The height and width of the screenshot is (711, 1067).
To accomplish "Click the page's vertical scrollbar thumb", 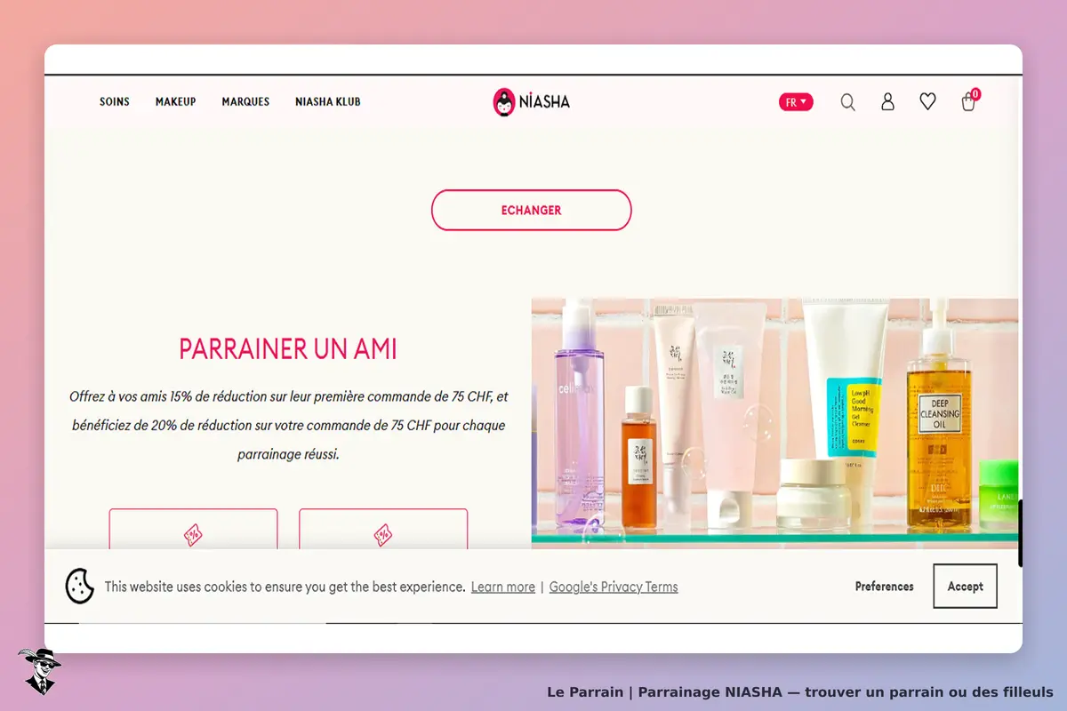I will pyautogui.click(x=1020, y=533).
